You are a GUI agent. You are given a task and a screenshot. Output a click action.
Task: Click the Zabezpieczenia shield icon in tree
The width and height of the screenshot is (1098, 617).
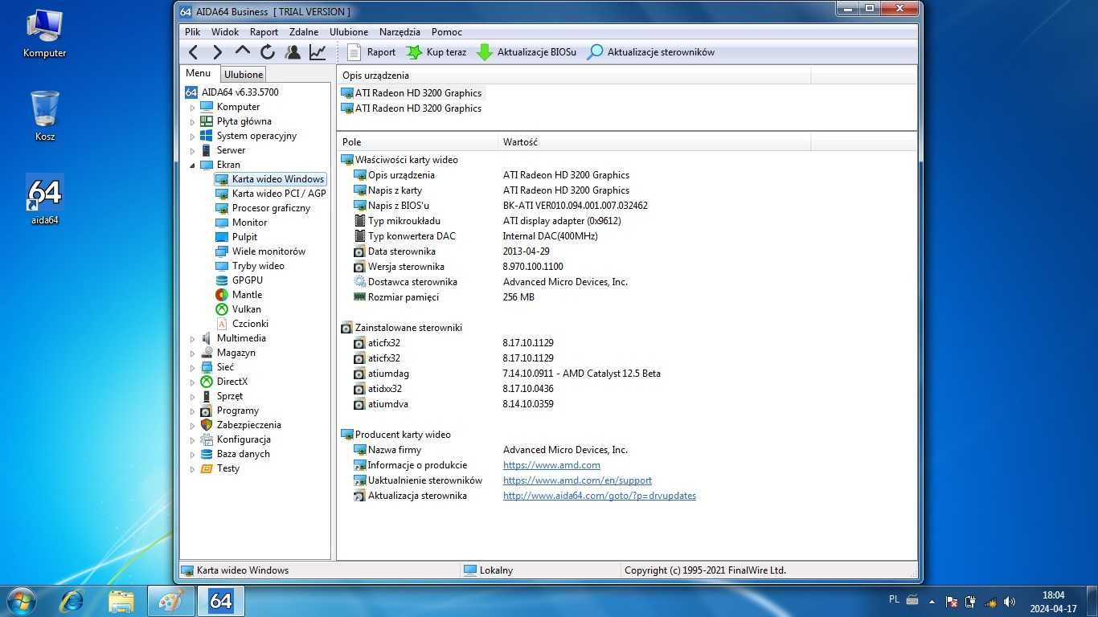pos(207,425)
